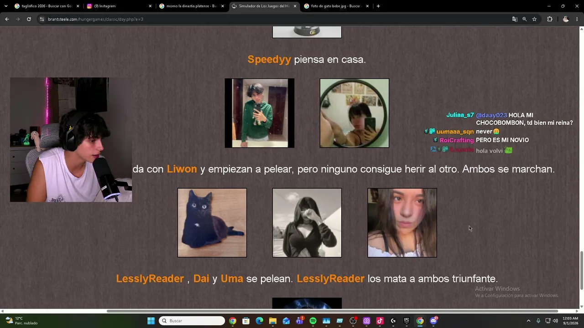Open TikTok from the taskbar

pyautogui.click(x=380, y=321)
